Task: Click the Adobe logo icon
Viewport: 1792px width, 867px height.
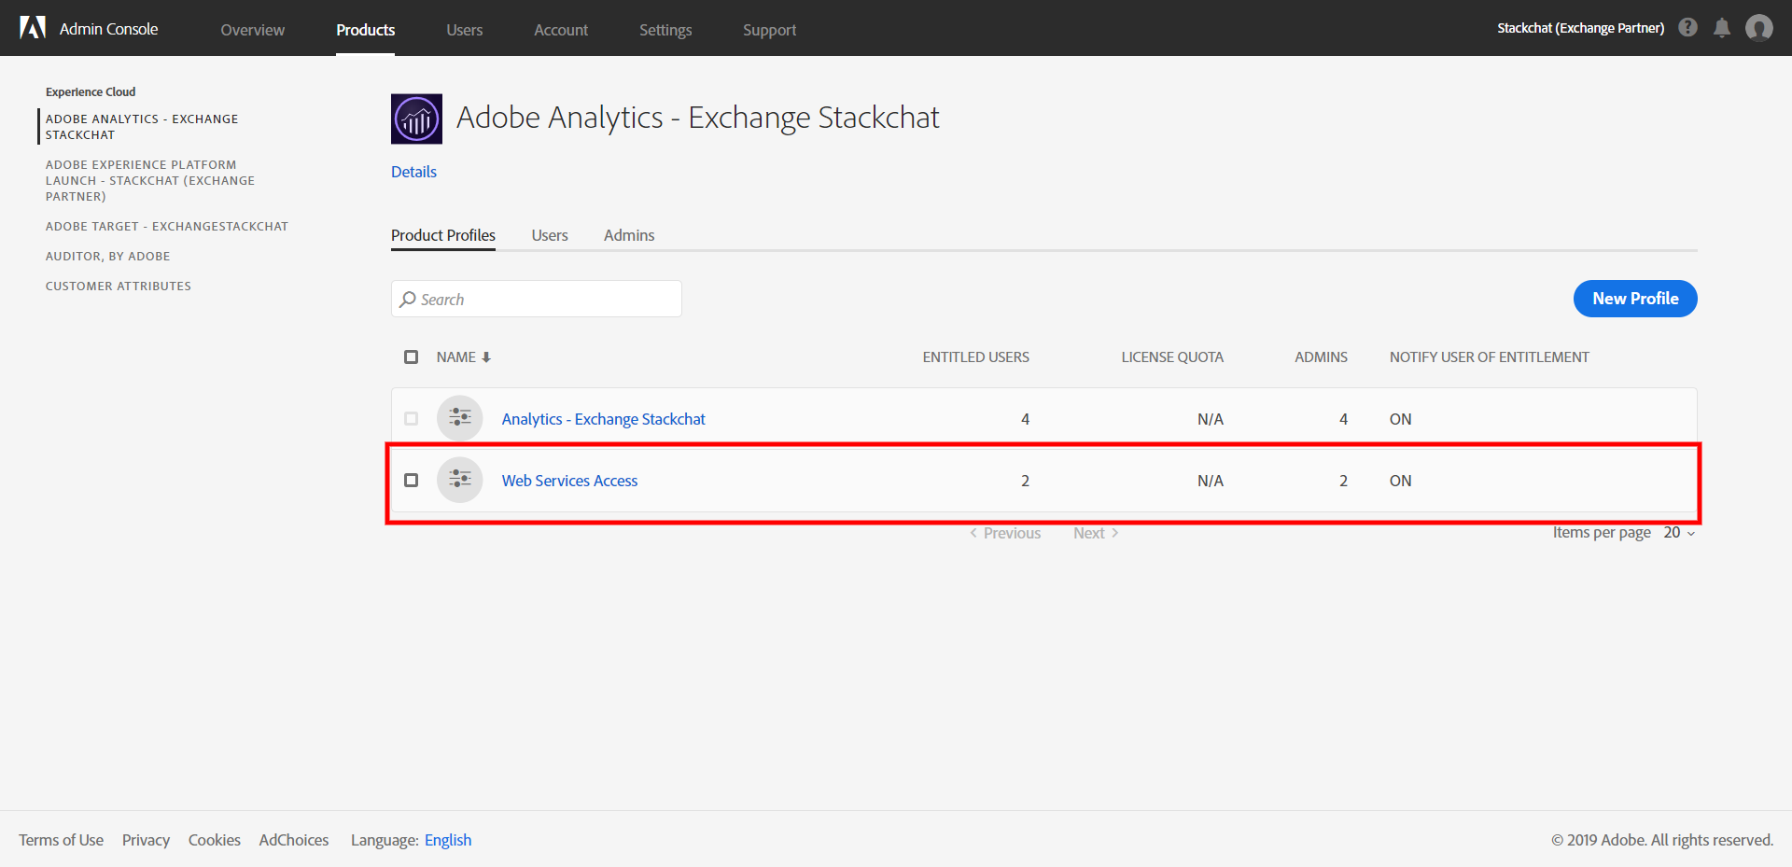Action: 33,28
